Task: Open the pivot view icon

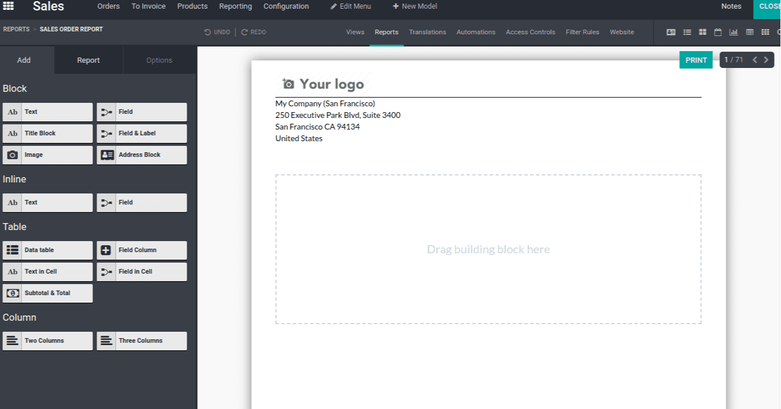Action: [750, 33]
